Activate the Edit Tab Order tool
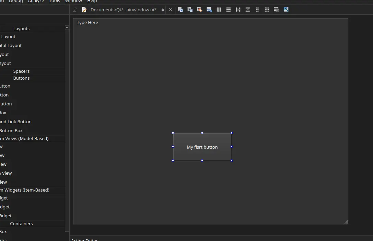 tap(209, 10)
